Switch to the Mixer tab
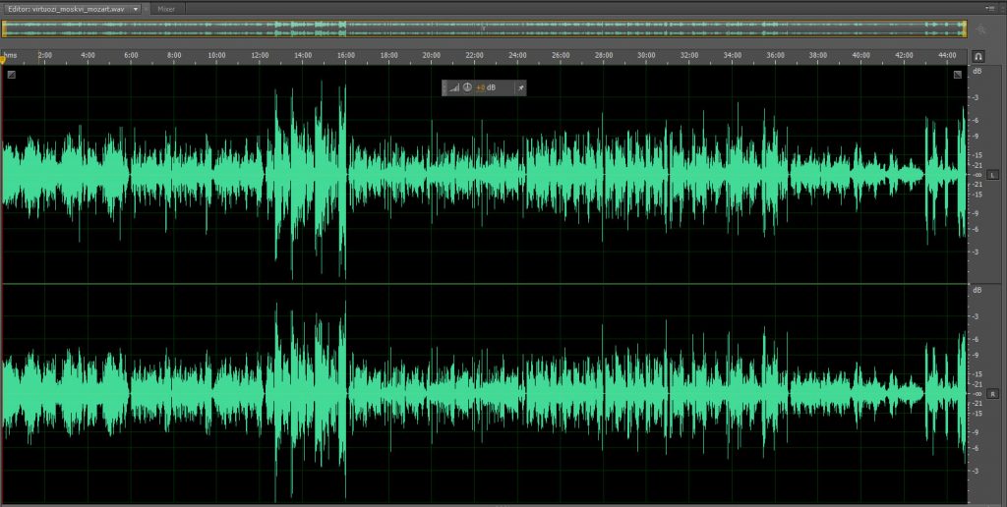 coord(166,9)
